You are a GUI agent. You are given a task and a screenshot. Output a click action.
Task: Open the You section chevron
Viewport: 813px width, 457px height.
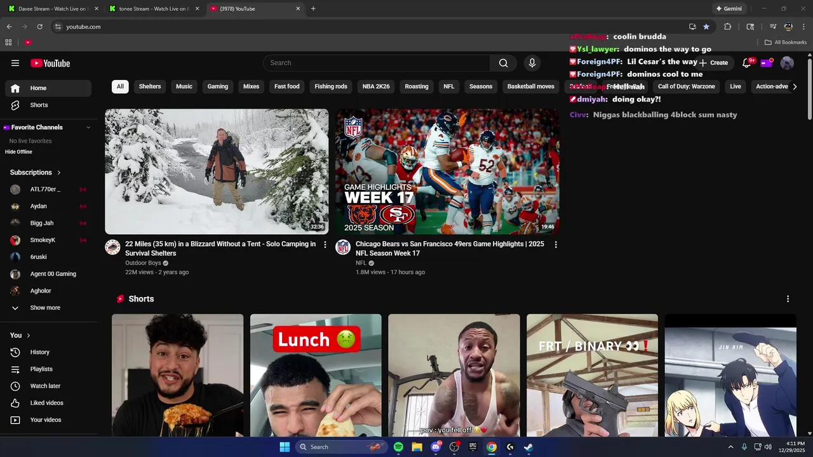pyautogui.click(x=28, y=335)
